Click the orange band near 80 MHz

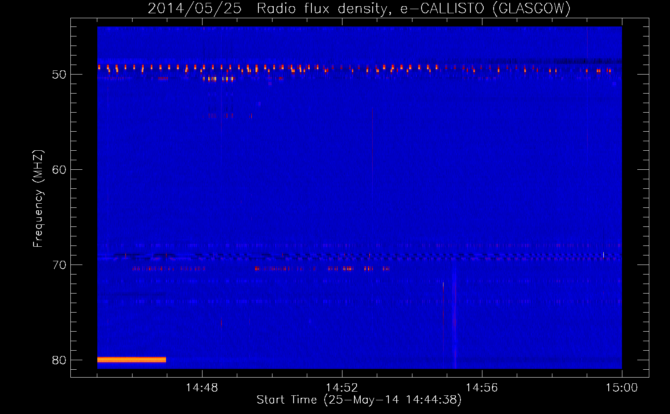pos(132,359)
